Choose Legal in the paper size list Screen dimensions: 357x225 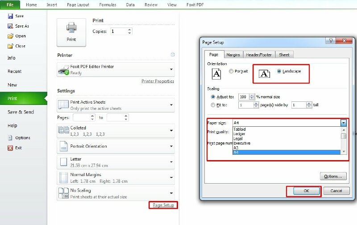[286, 139]
